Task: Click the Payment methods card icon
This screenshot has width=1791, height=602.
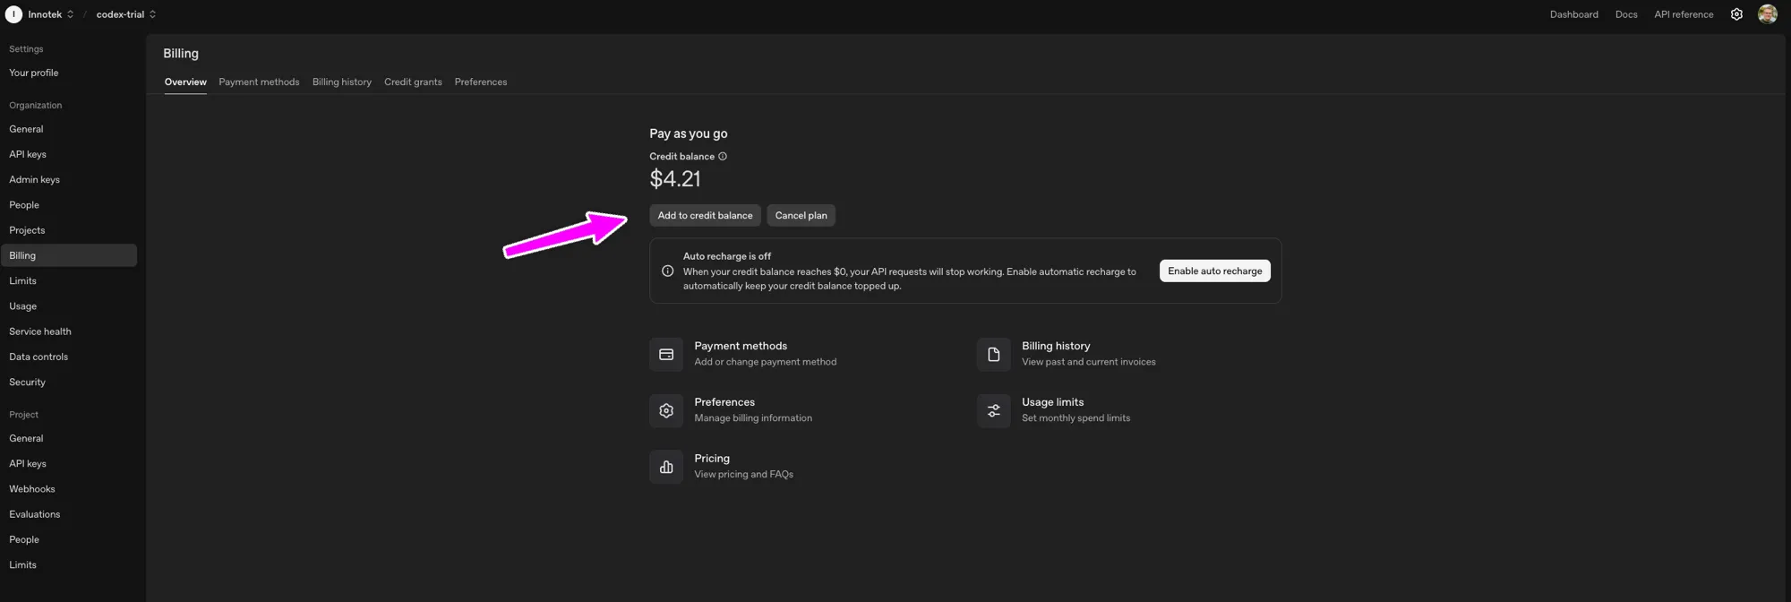Action: (666, 355)
